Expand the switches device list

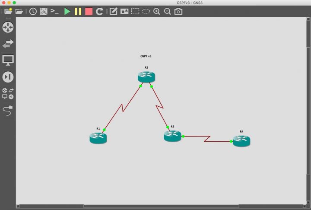[8, 44]
